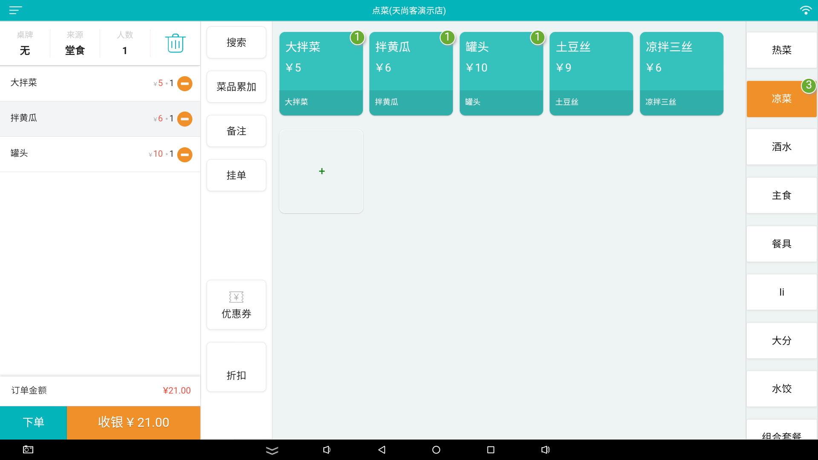Select the 大分 category
818x460 pixels.
pyautogui.click(x=782, y=341)
